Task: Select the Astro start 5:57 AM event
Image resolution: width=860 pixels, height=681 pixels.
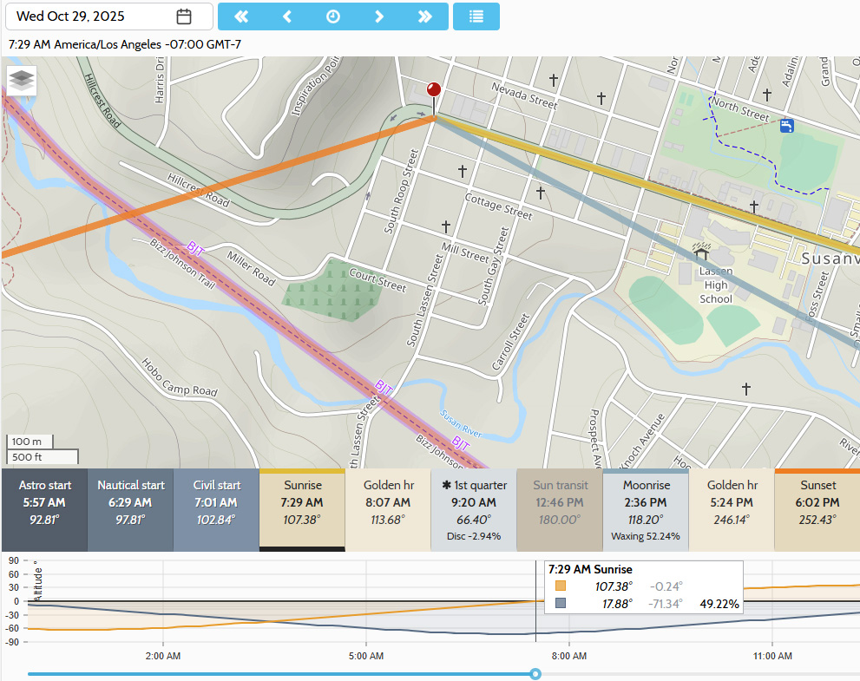Action: coord(44,510)
